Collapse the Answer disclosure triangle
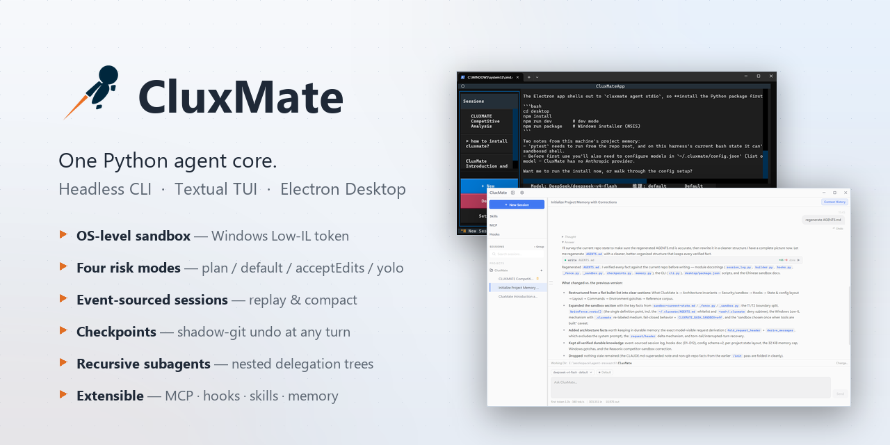The image size is (890, 445). click(563, 242)
